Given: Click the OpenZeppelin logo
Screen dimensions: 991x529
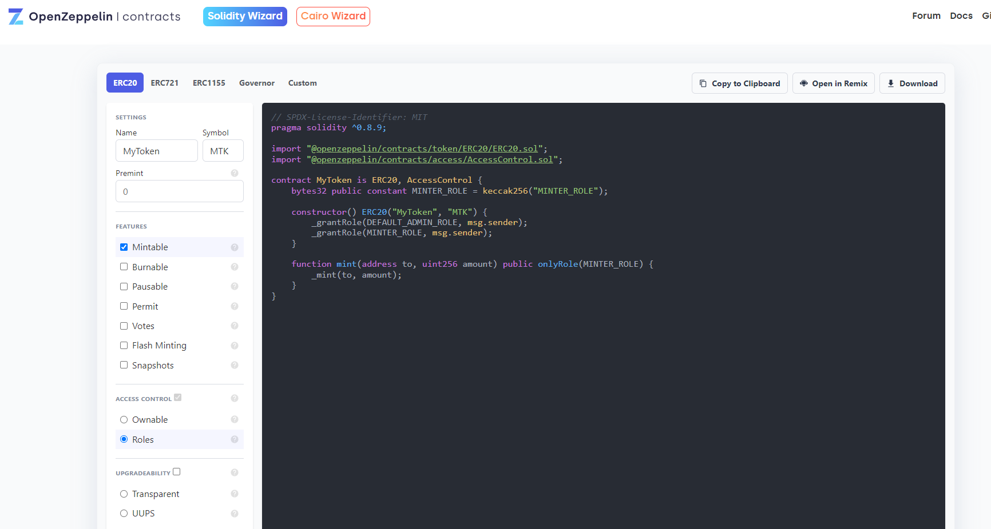Looking at the screenshot, I should 15,16.
